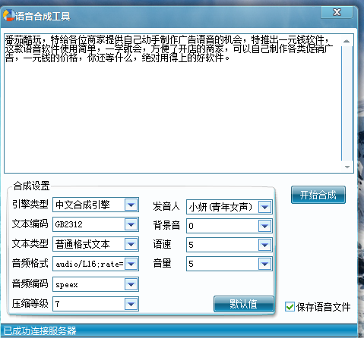Click scrollbar up arrow in text area
Image resolution: width=364 pixels, height=338 pixels.
pyautogui.click(x=347, y=41)
